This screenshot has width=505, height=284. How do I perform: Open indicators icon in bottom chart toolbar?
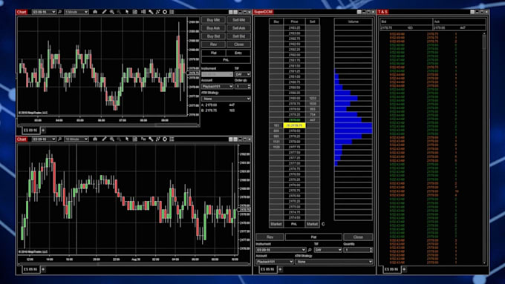click(x=151, y=139)
